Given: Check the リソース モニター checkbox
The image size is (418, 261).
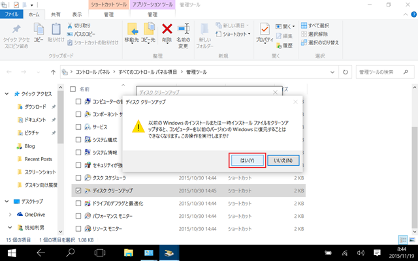Looking at the screenshot, I should [x=78, y=229].
